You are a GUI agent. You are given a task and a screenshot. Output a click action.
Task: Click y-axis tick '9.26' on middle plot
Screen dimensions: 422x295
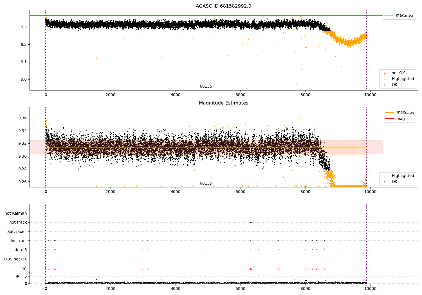point(23,182)
